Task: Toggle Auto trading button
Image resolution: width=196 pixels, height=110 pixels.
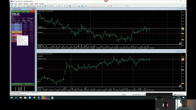Action: tap(49, 6)
